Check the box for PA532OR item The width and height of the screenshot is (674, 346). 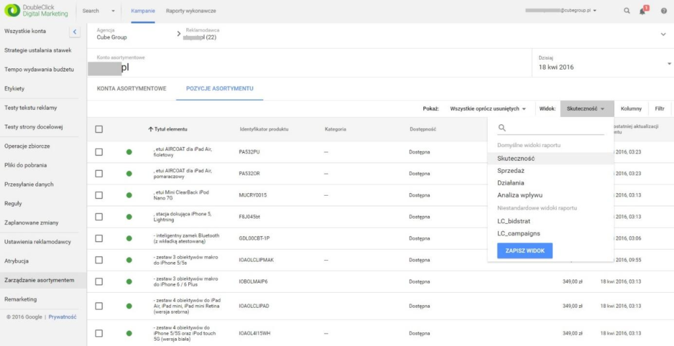[x=99, y=173]
